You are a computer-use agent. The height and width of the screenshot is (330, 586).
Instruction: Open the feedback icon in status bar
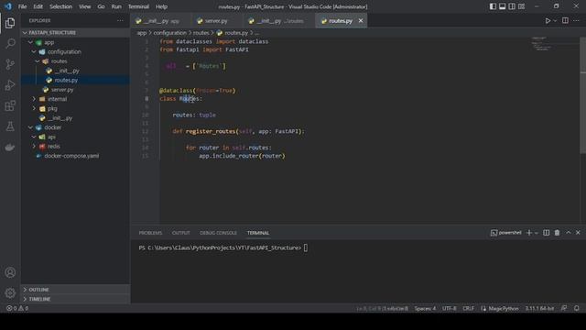tap(564, 308)
